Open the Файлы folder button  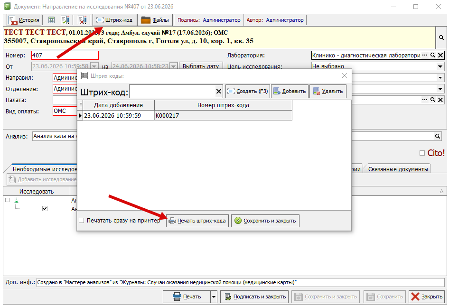pyautogui.click(x=155, y=20)
